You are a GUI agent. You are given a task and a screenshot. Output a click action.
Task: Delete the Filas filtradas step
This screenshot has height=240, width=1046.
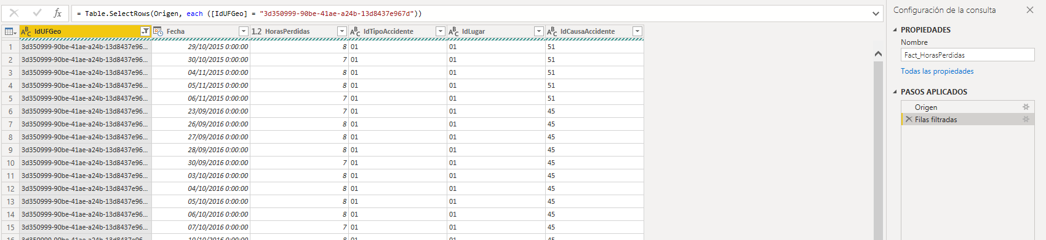909,120
